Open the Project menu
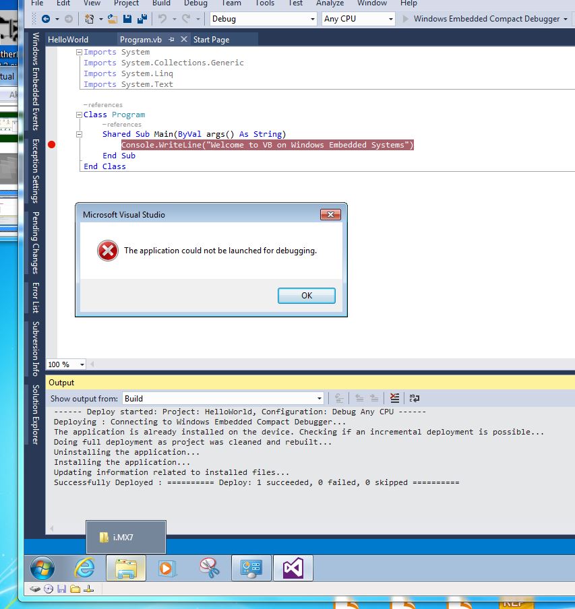The image size is (575, 609). [x=126, y=3]
